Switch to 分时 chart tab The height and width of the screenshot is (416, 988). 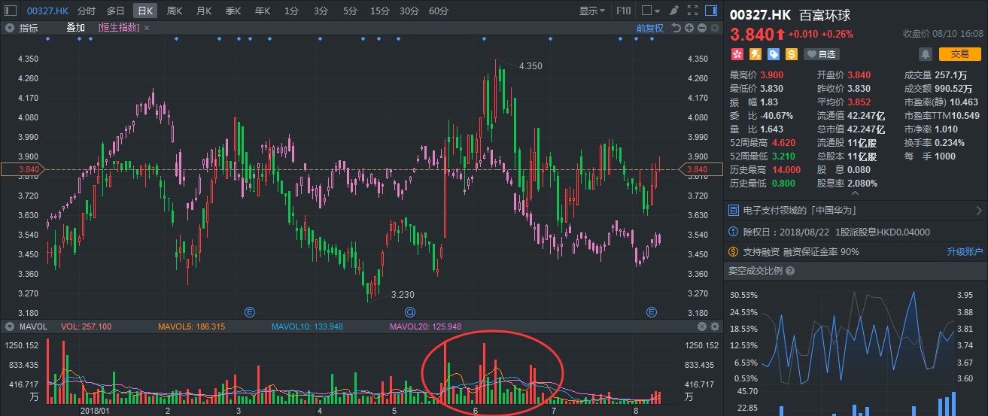[x=87, y=11]
